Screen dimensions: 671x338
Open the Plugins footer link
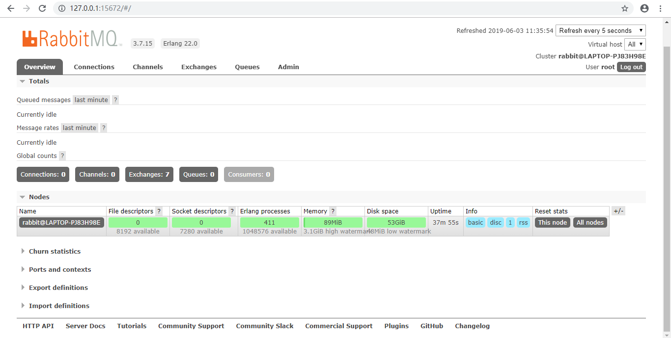pos(396,326)
